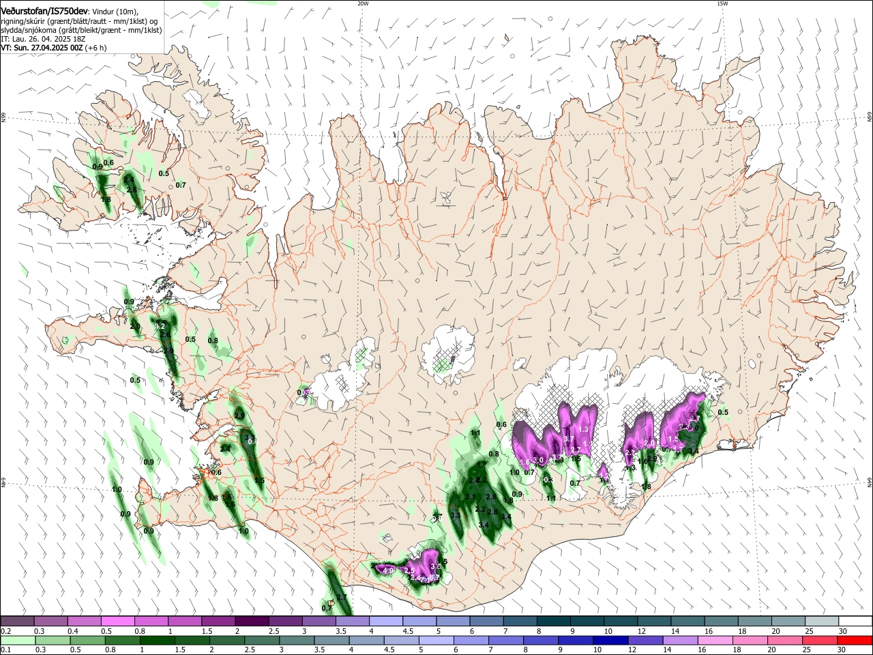Click the initial time 'IT: Lau. 26. 04. 2025 18Z'
Viewport: 873px width, 655px height.
point(43,39)
